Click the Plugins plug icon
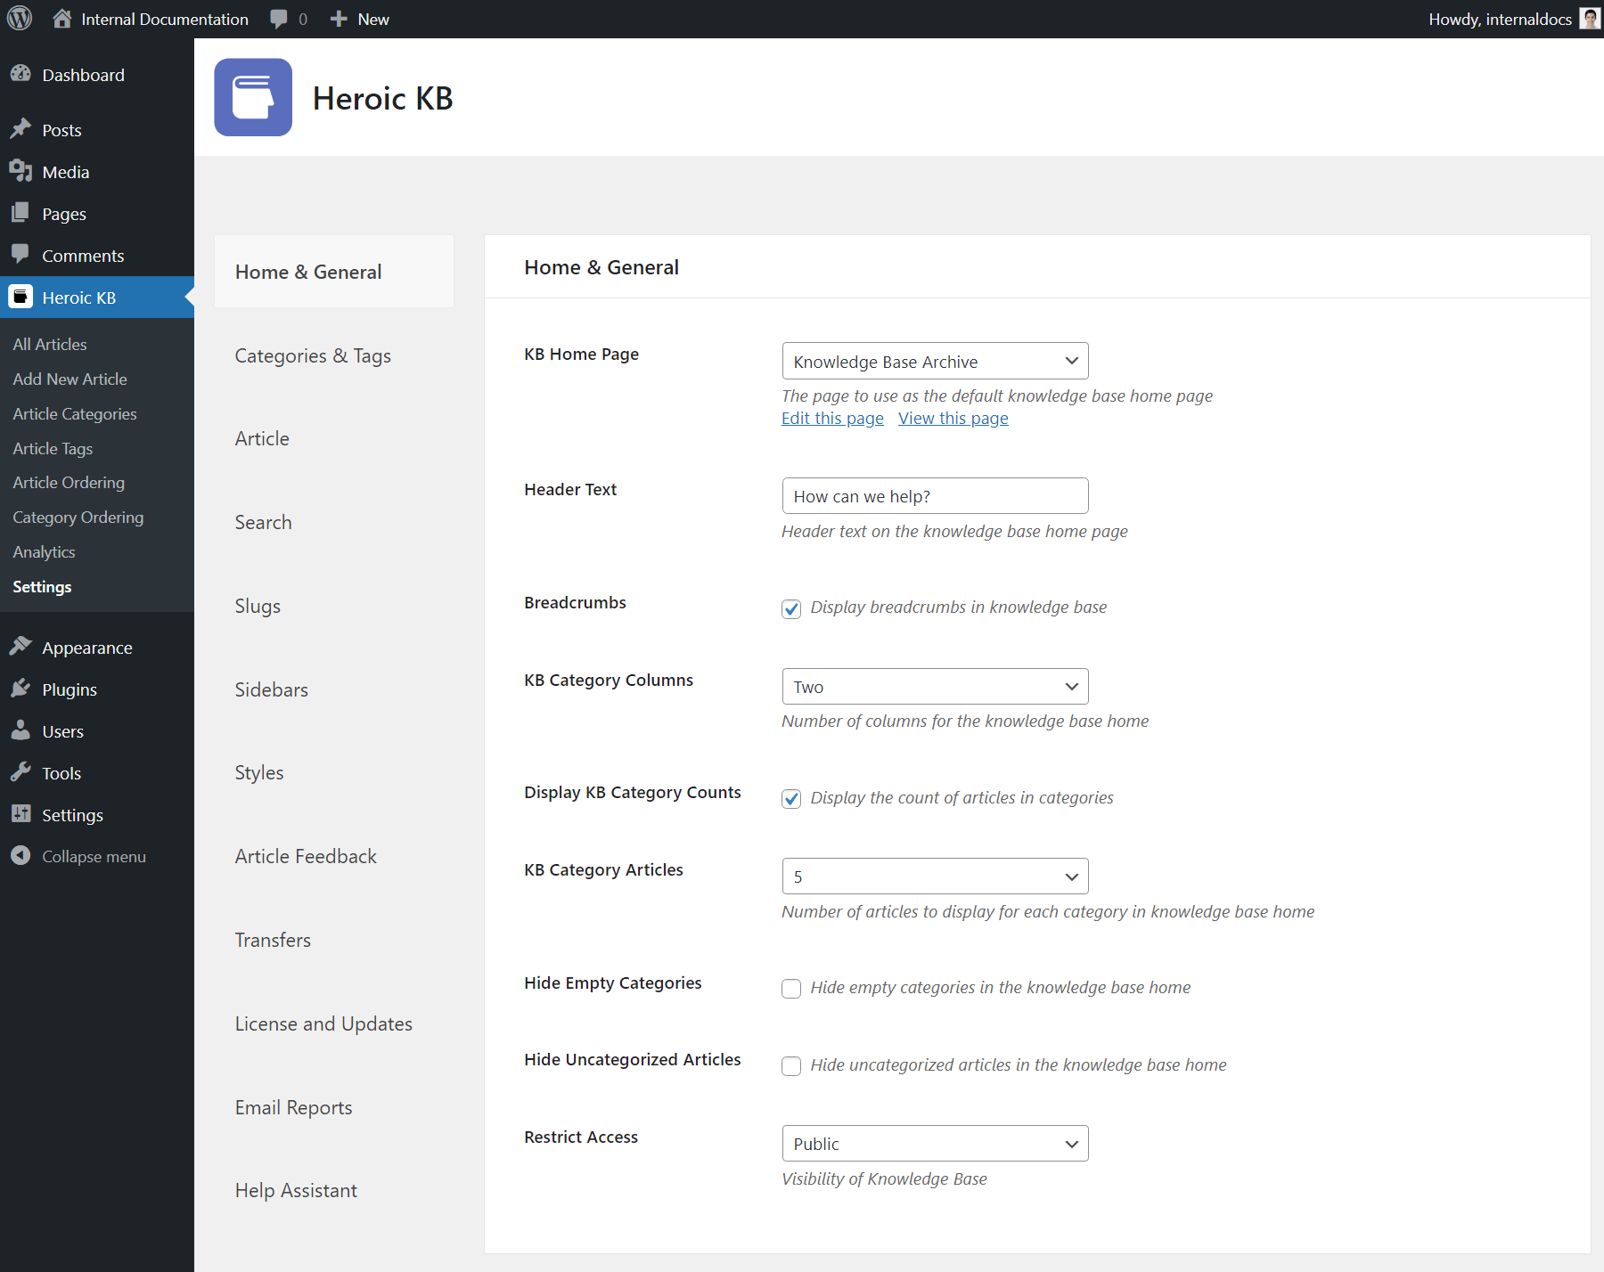 tap(21, 689)
